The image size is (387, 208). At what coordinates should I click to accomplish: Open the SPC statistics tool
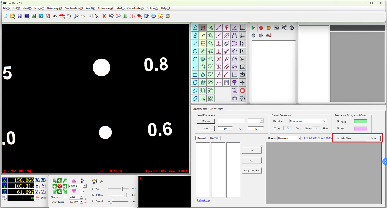pos(55,16)
